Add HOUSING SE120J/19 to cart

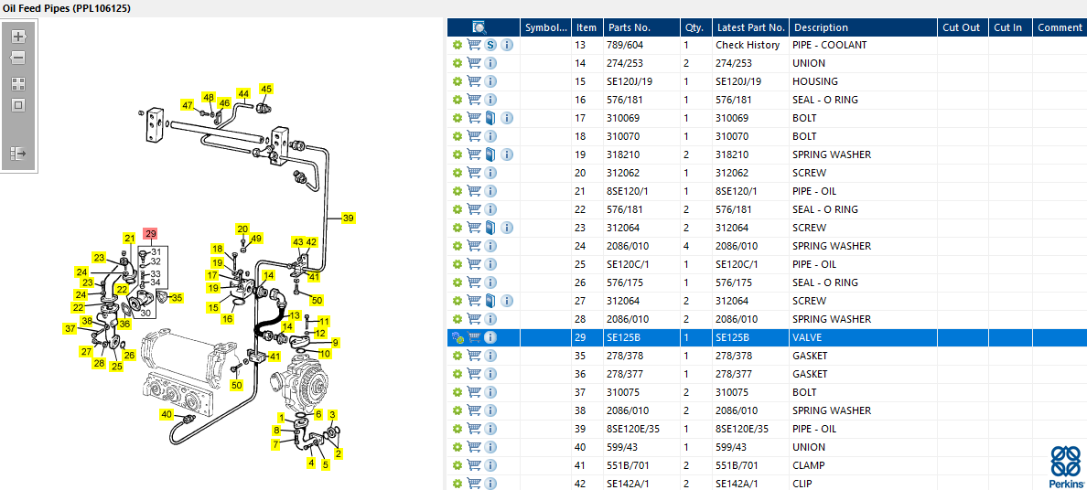[x=474, y=81]
